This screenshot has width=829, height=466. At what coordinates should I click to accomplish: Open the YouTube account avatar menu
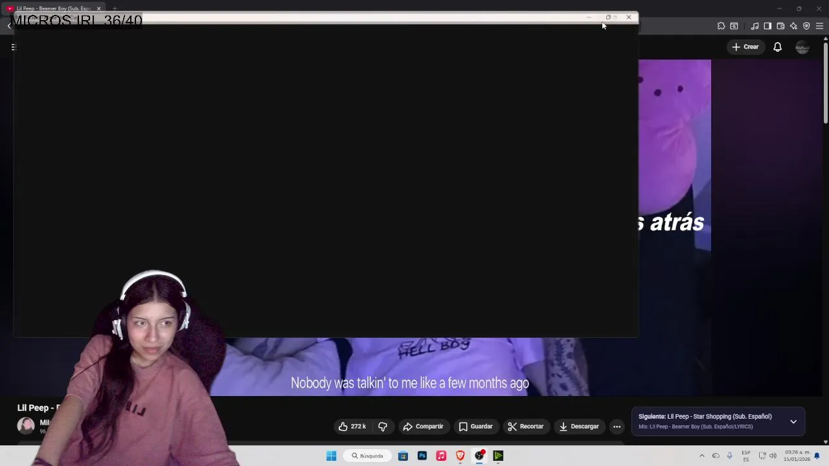[802, 47]
